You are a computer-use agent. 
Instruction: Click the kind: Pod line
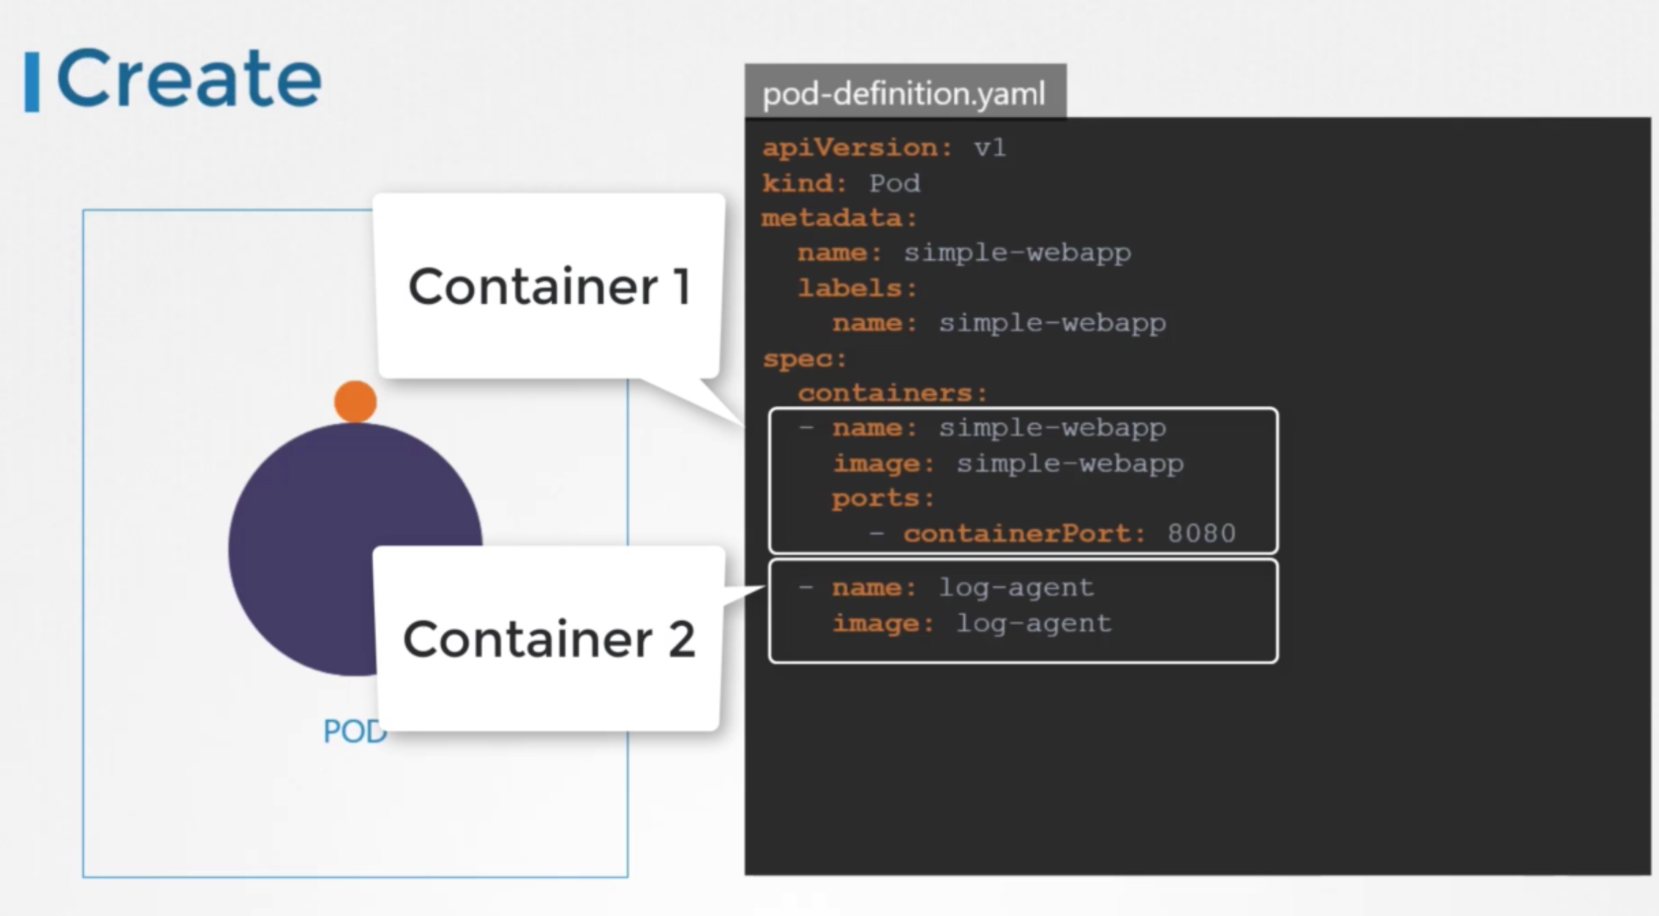[x=841, y=183]
